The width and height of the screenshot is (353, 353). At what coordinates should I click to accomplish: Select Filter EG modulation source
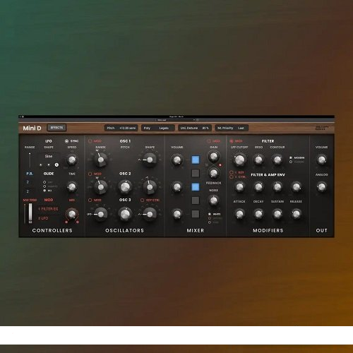[48, 209]
